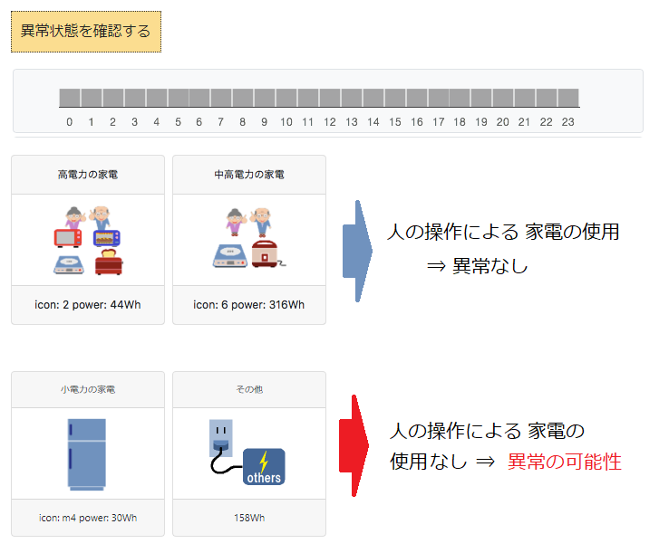Select hour 7 block in timeline
The width and height of the screenshot is (659, 553).
click(221, 98)
